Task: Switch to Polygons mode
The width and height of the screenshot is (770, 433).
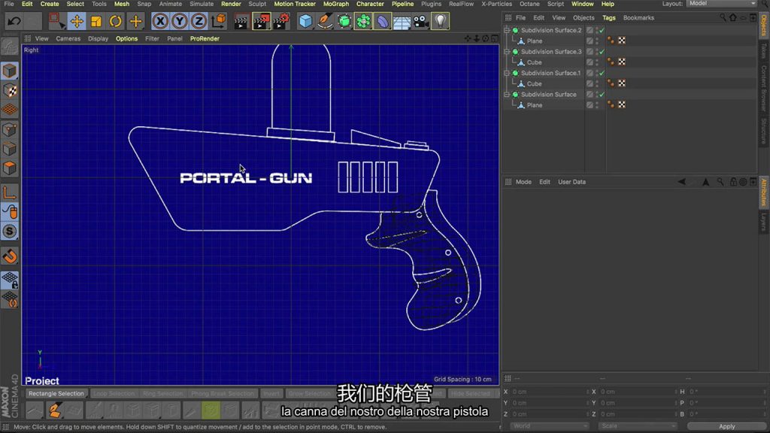Action: click(9, 168)
